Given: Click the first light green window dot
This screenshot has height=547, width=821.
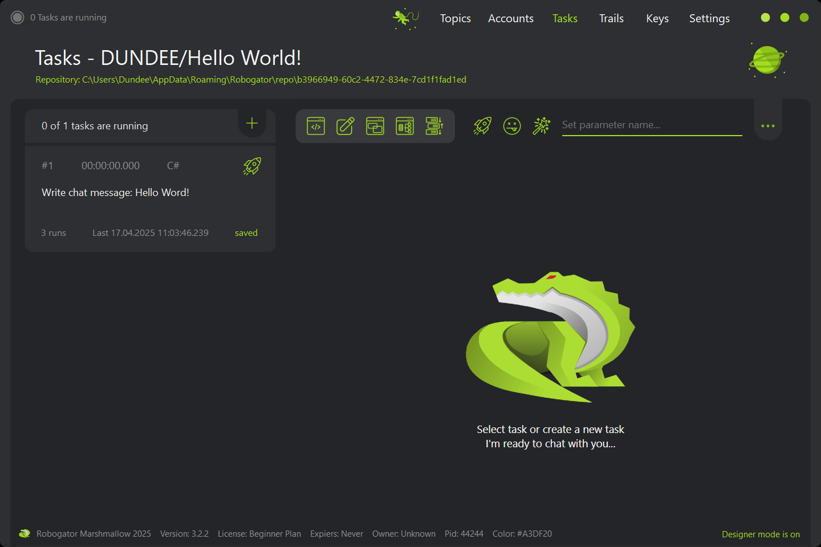Looking at the screenshot, I should (766, 18).
